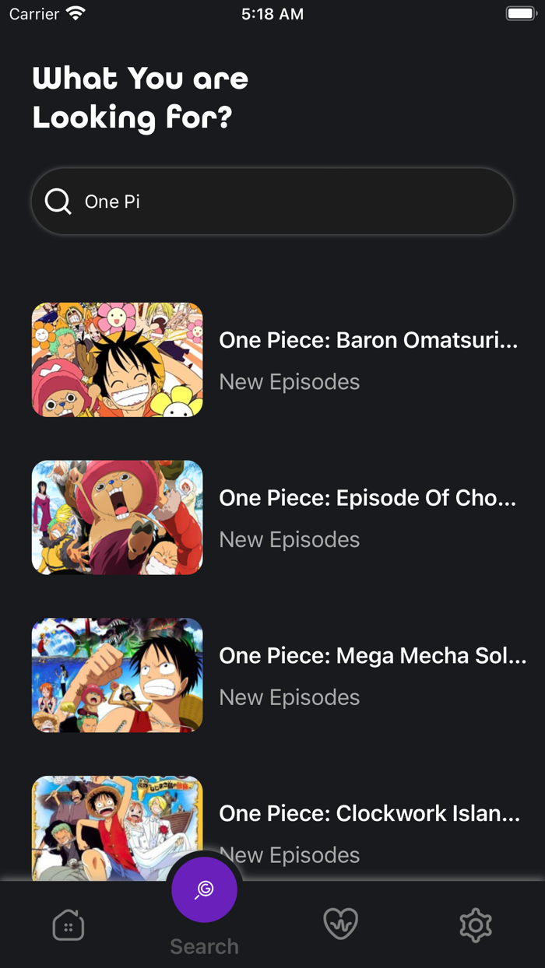Open 'One Piece: Episode Of Cho...' result

click(367, 497)
